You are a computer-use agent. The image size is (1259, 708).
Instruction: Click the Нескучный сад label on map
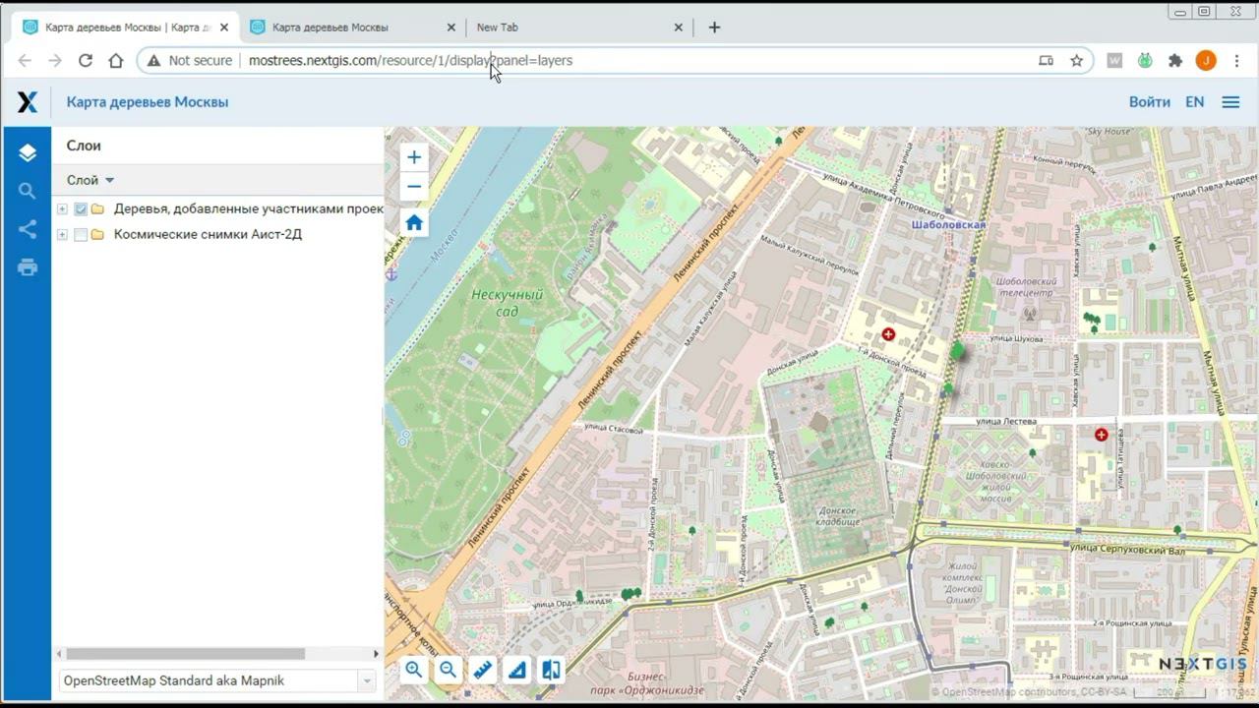click(507, 303)
